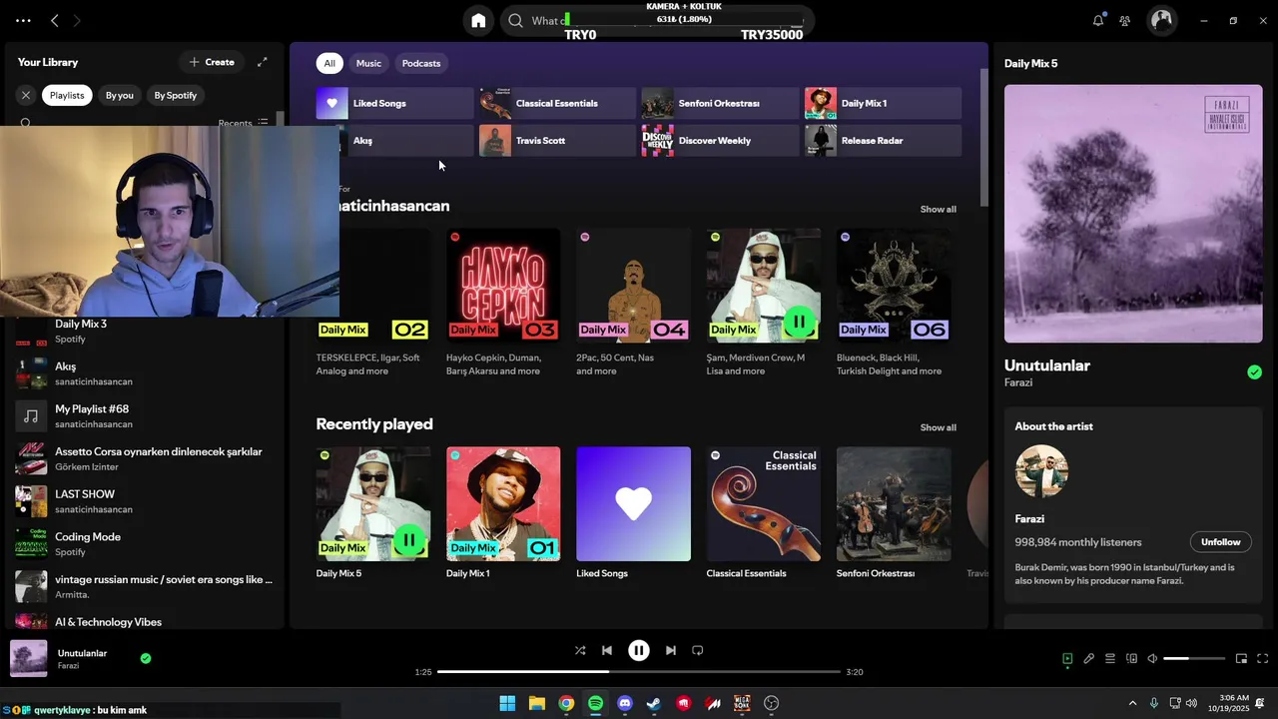Toggle shuffle playback
1278x719 pixels.
click(x=580, y=650)
